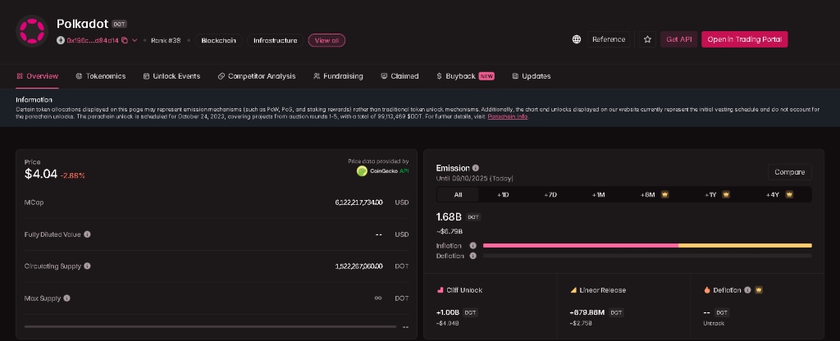Select the +7D emission time range
Image resolution: width=840 pixels, height=341 pixels.
click(x=550, y=194)
